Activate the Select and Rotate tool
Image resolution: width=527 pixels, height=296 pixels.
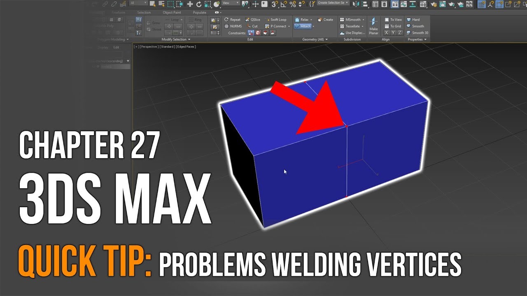[199, 4]
